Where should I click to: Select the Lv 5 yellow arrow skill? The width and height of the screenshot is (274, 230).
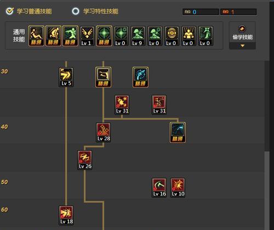pyautogui.click(x=66, y=77)
